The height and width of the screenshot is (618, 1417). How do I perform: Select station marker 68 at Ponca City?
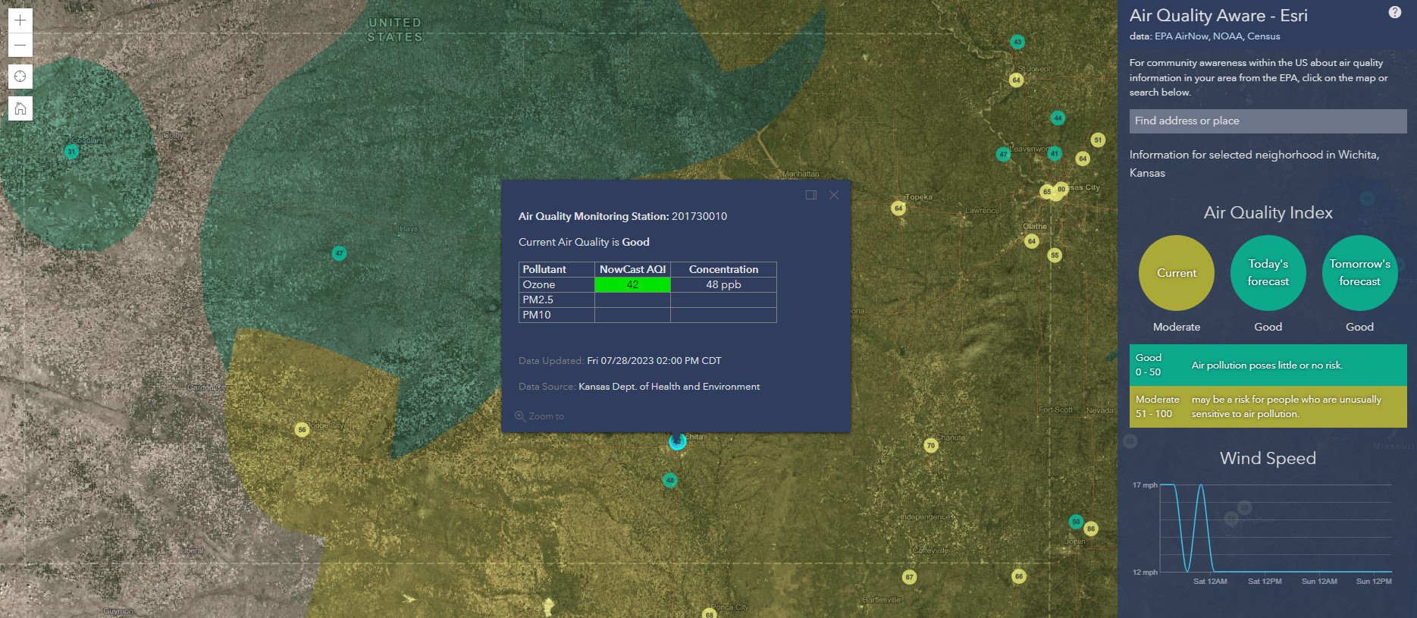[x=710, y=613]
